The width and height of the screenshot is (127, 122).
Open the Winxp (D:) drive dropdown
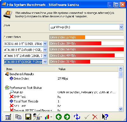click(121, 27)
